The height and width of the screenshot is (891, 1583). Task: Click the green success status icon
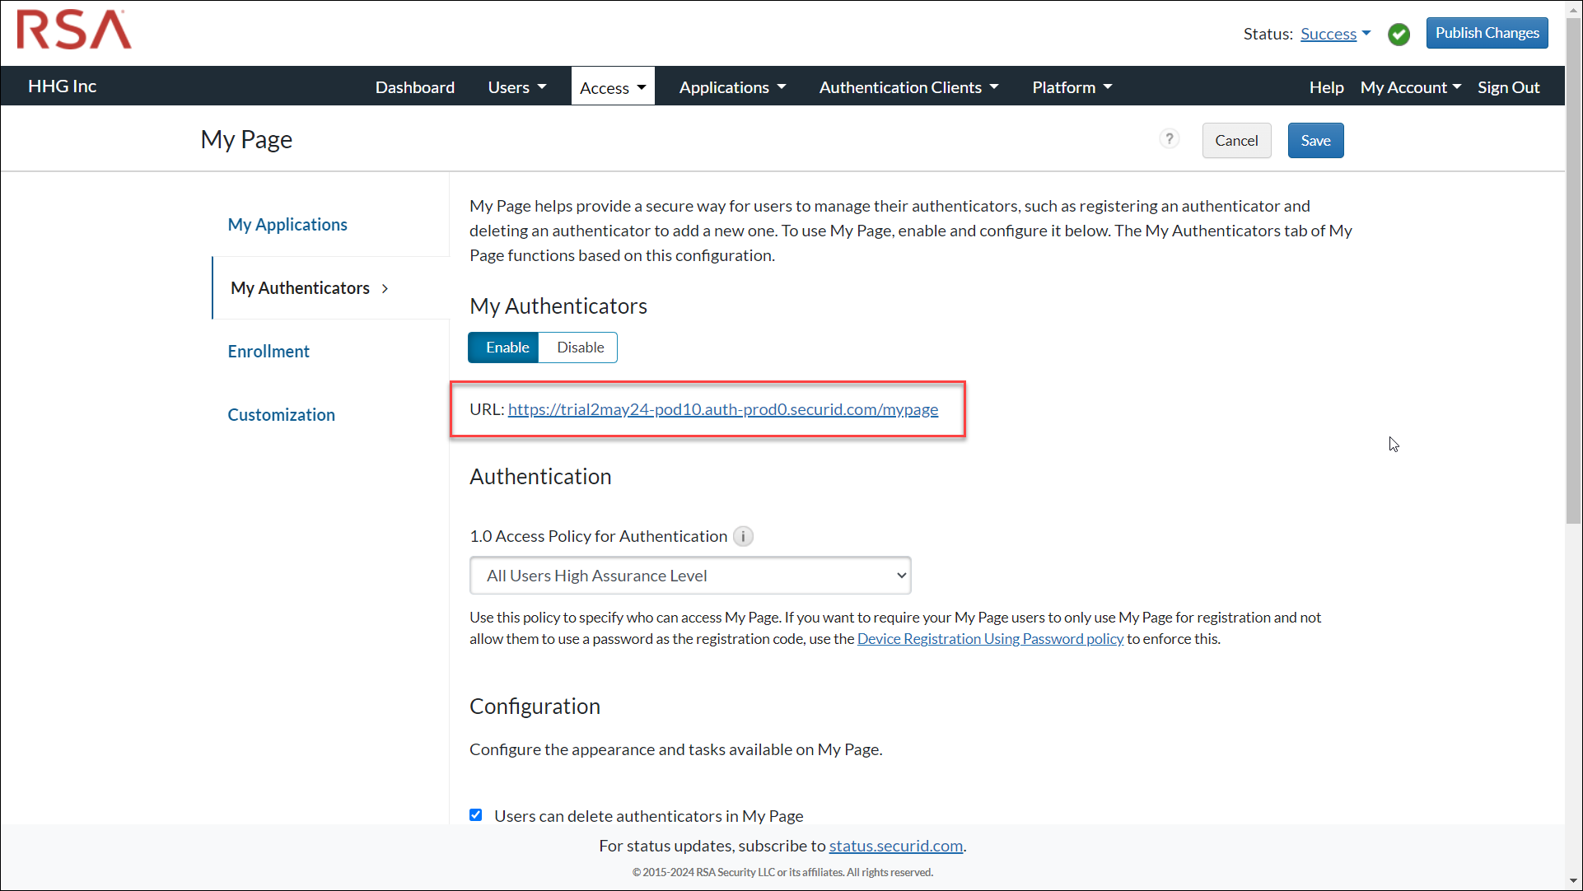(1399, 34)
